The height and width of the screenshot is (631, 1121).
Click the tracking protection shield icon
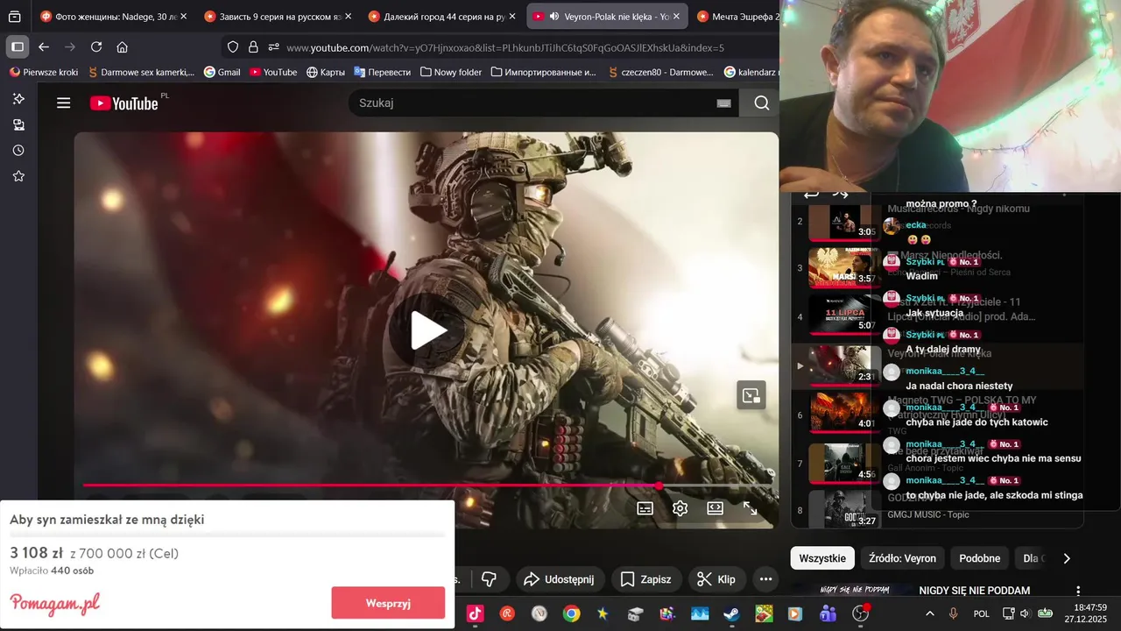tap(233, 47)
